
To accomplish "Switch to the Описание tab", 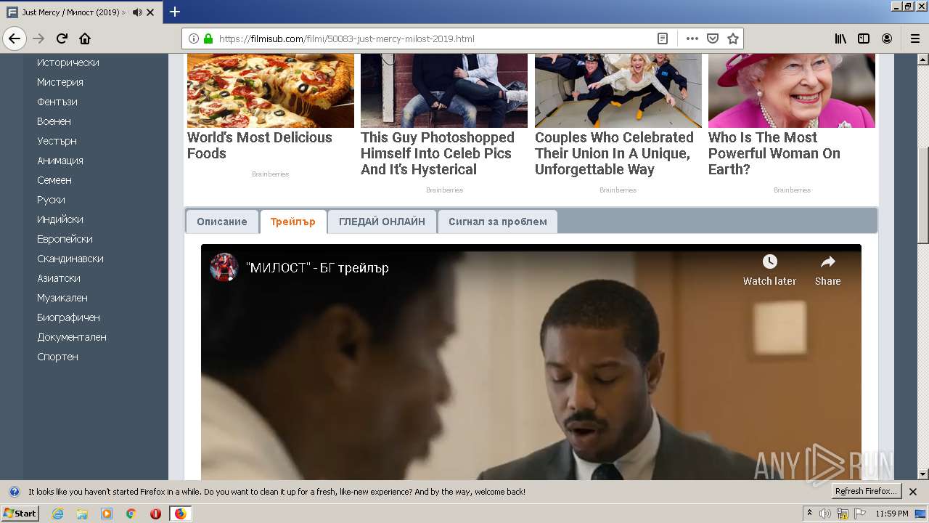I will click(x=222, y=222).
